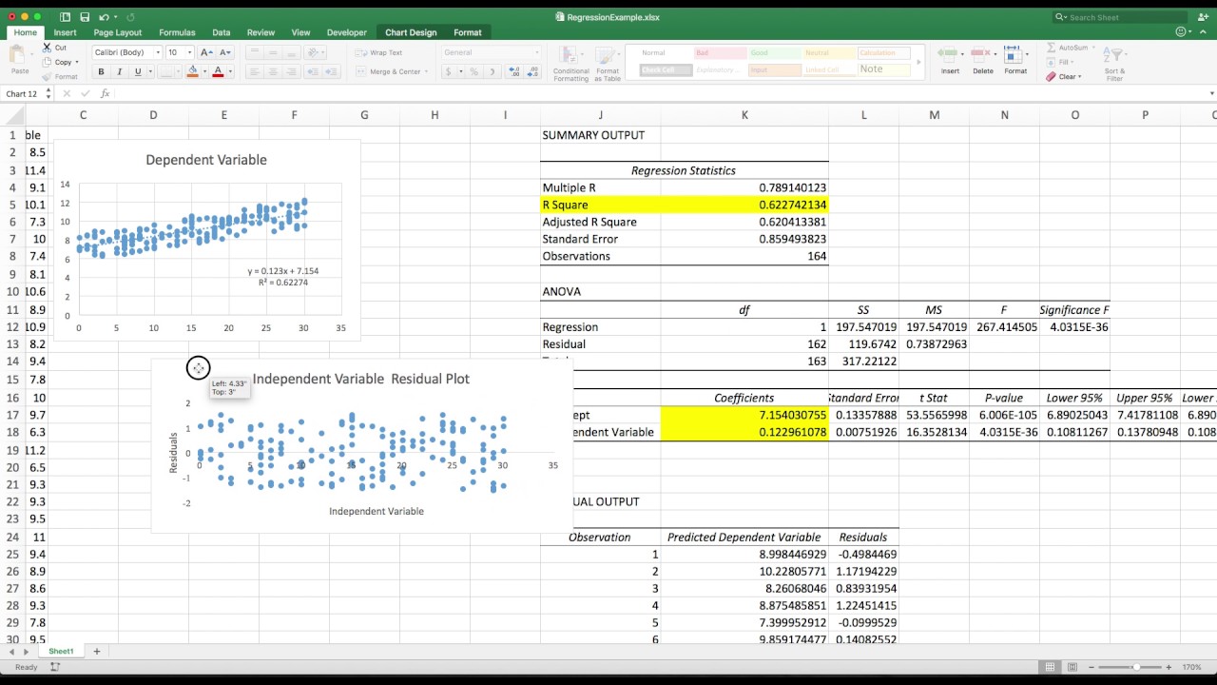Click the red font color button
1217x685 pixels.
click(218, 71)
